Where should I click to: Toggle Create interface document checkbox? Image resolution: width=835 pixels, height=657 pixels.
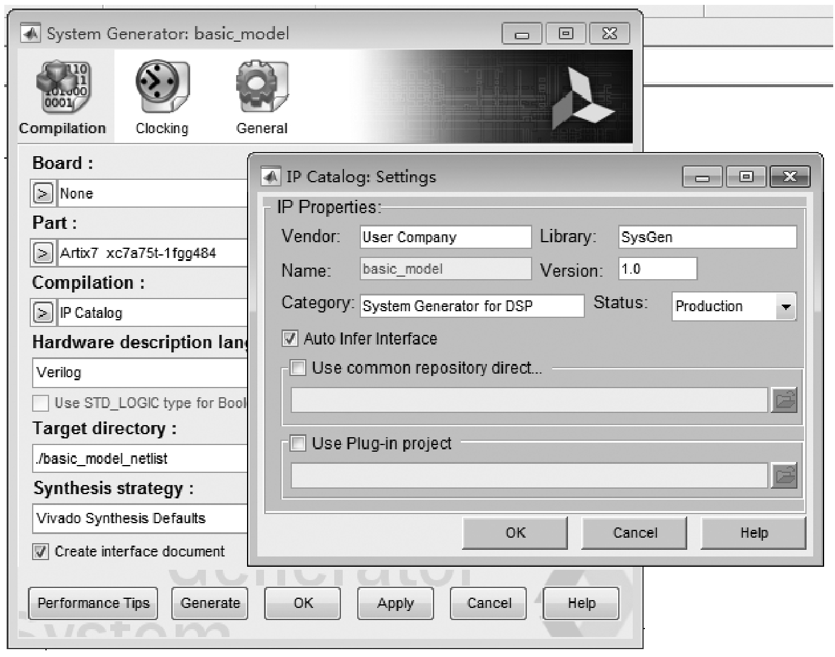point(41,552)
